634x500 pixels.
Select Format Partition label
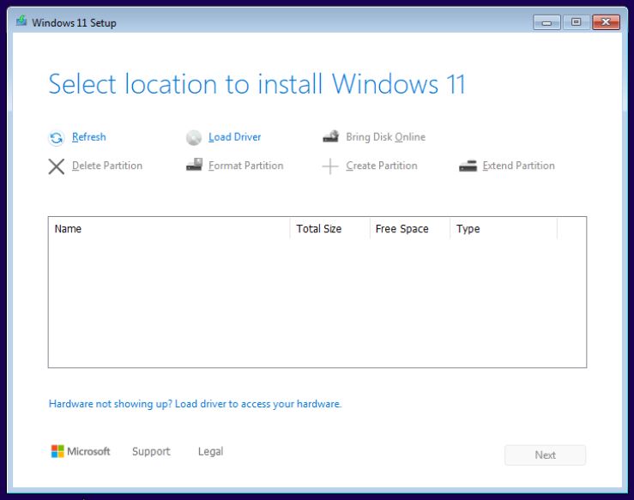246,166
